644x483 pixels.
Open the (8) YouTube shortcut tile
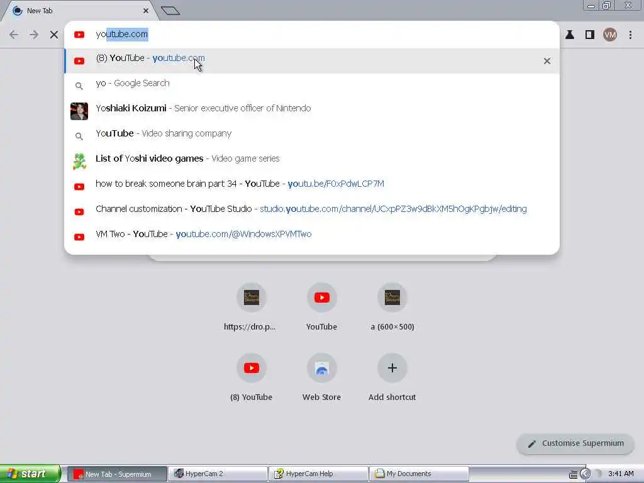point(251,377)
